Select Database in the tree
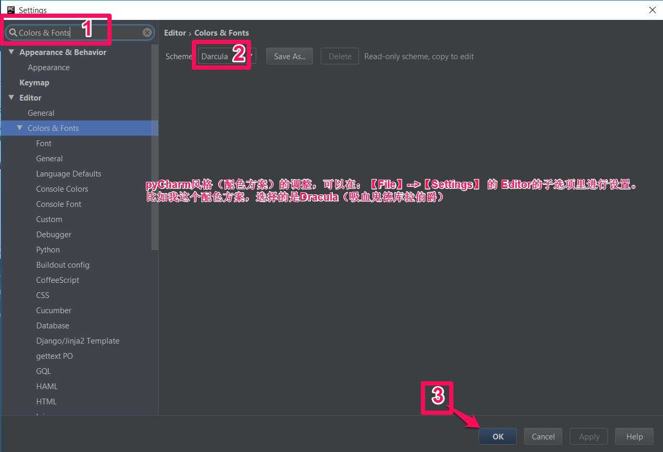Screen dimensions: 663x452 (52, 326)
